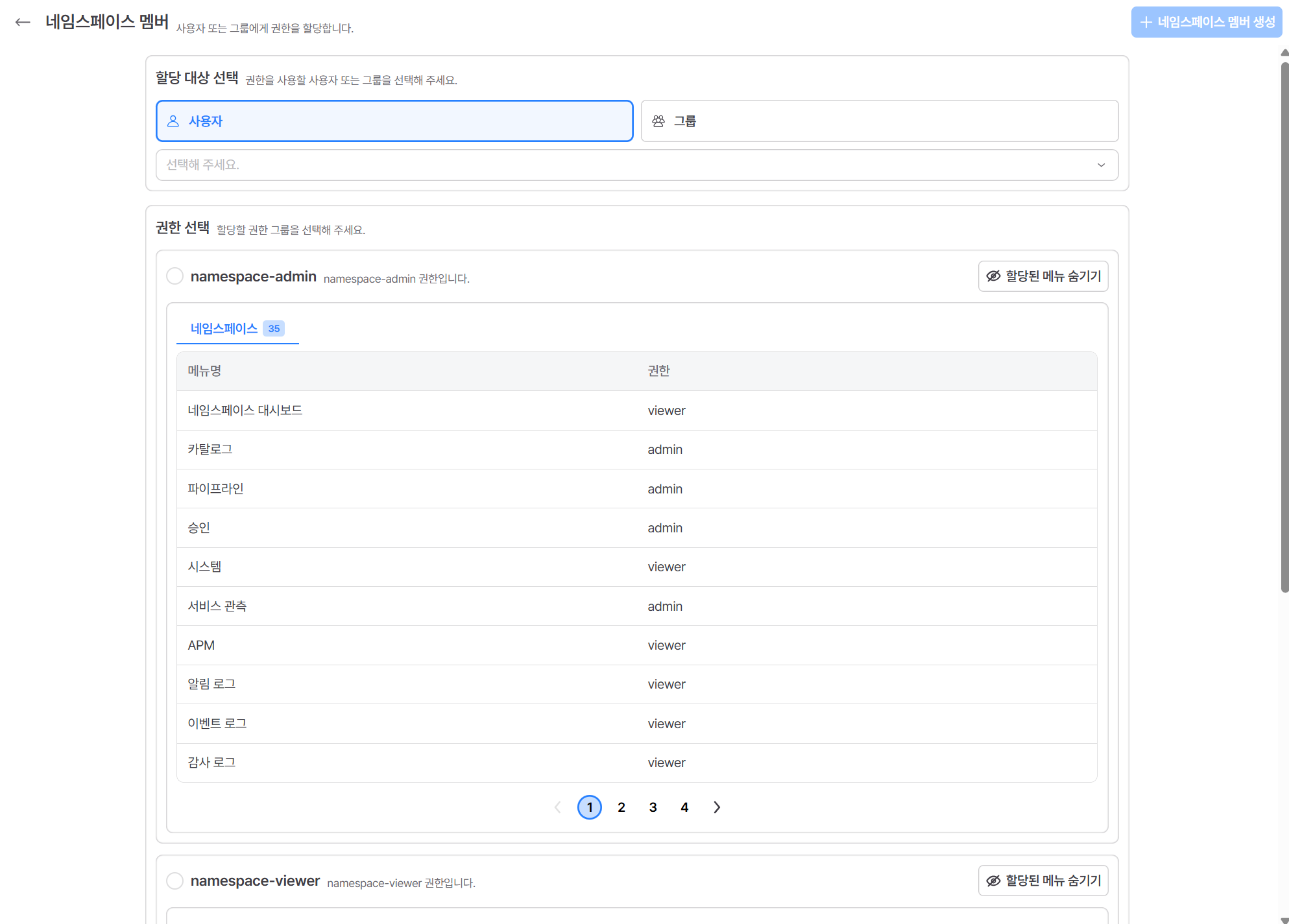
Task: Click the 파이프라인 menu row
Action: (637, 489)
